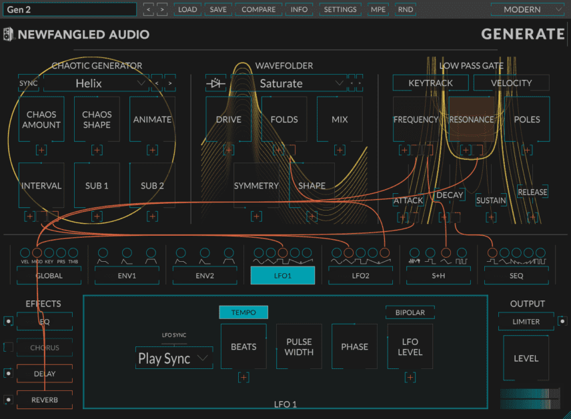Go to the next preset with top arrow

click(x=162, y=9)
